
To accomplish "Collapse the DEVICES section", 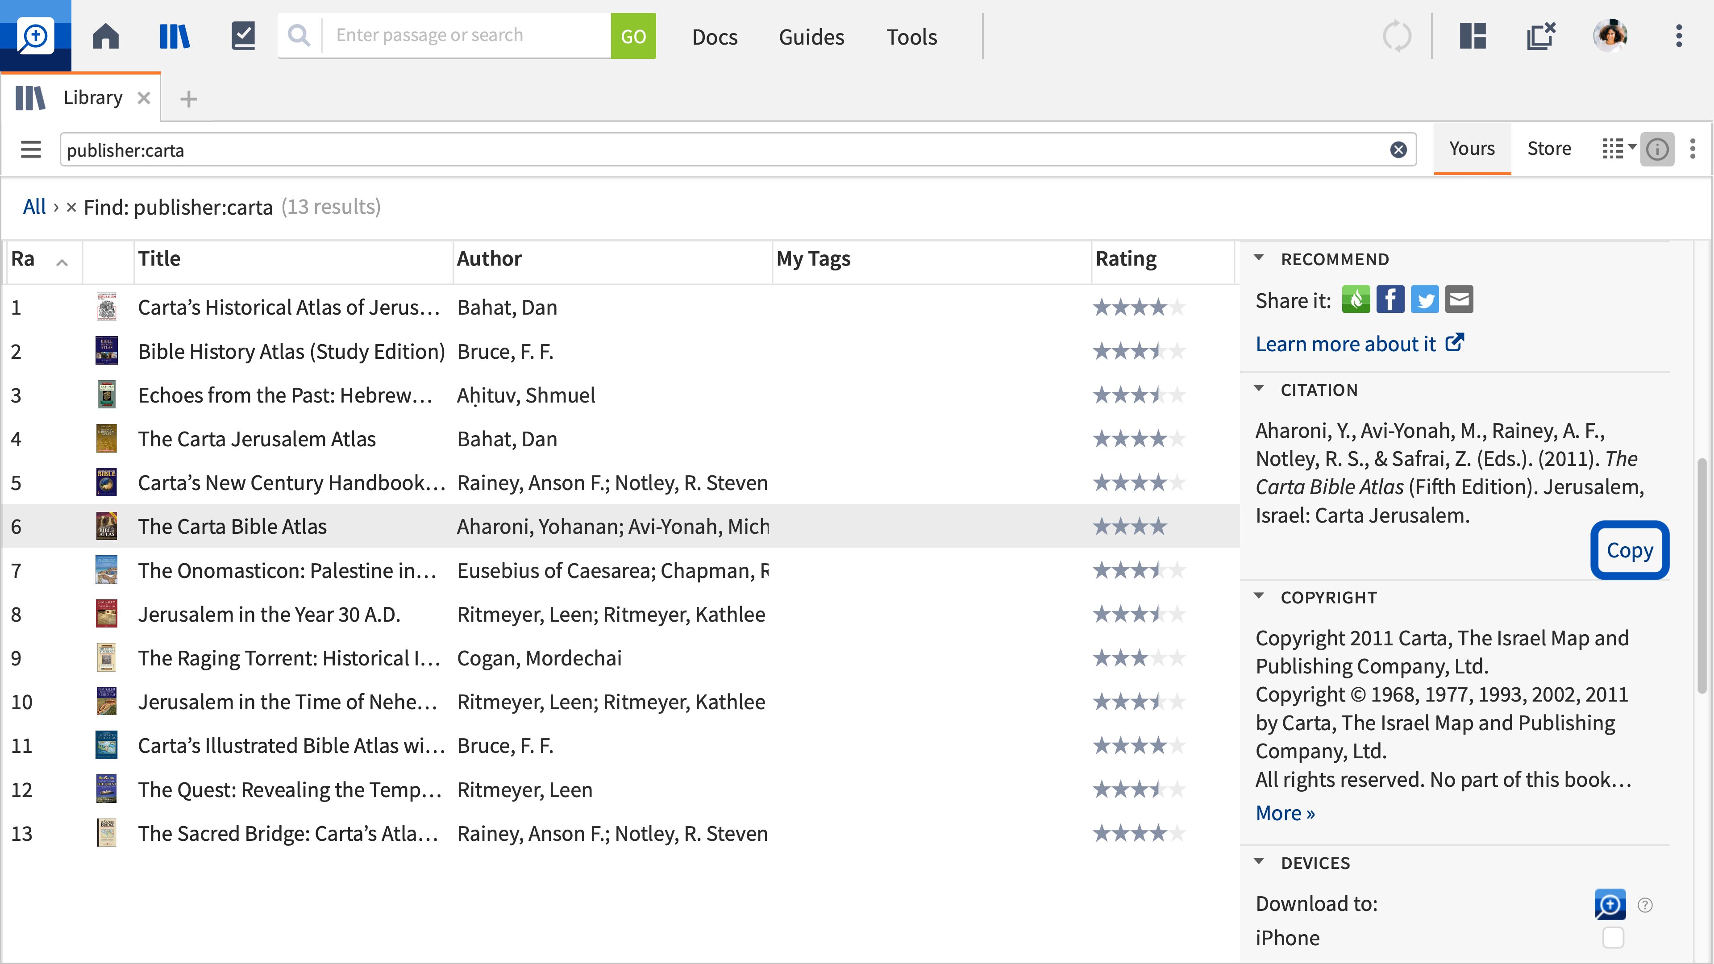I will coord(1259,861).
